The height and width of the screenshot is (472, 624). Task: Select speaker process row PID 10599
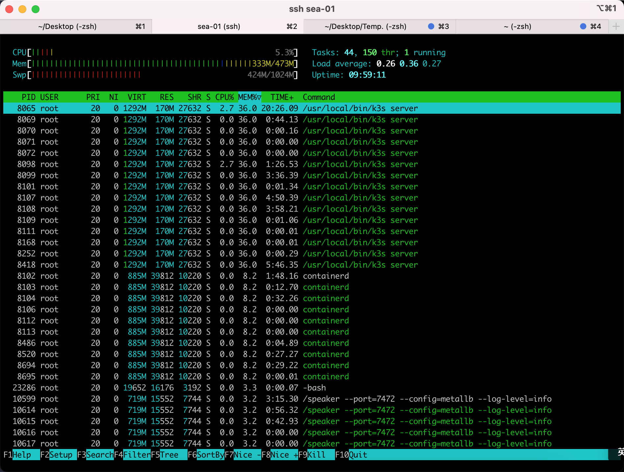click(312, 399)
